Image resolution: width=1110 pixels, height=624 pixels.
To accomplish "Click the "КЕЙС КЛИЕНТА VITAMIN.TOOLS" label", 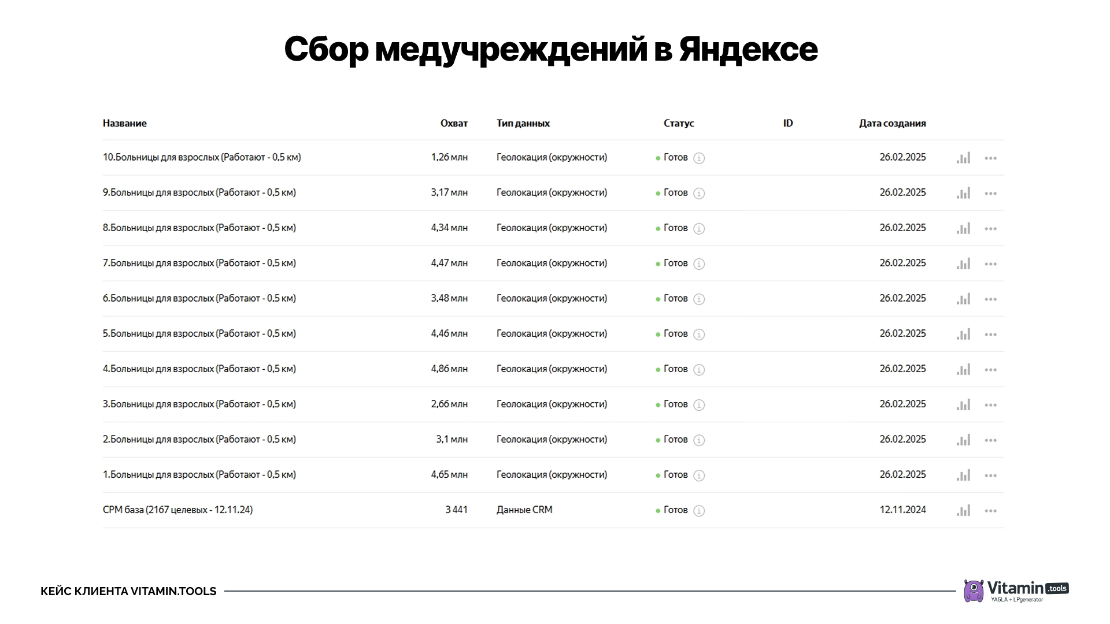I will click(x=128, y=591).
